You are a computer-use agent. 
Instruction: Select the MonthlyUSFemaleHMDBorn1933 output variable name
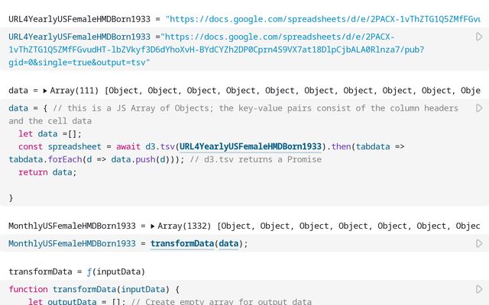(x=72, y=226)
